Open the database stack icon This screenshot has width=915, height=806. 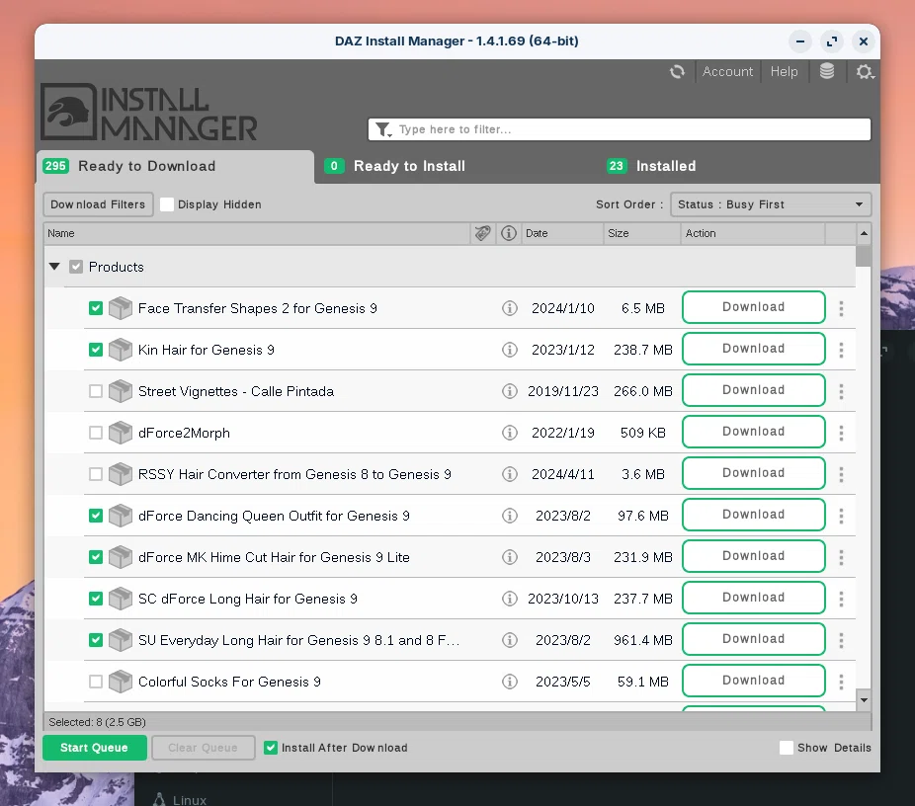tap(826, 71)
